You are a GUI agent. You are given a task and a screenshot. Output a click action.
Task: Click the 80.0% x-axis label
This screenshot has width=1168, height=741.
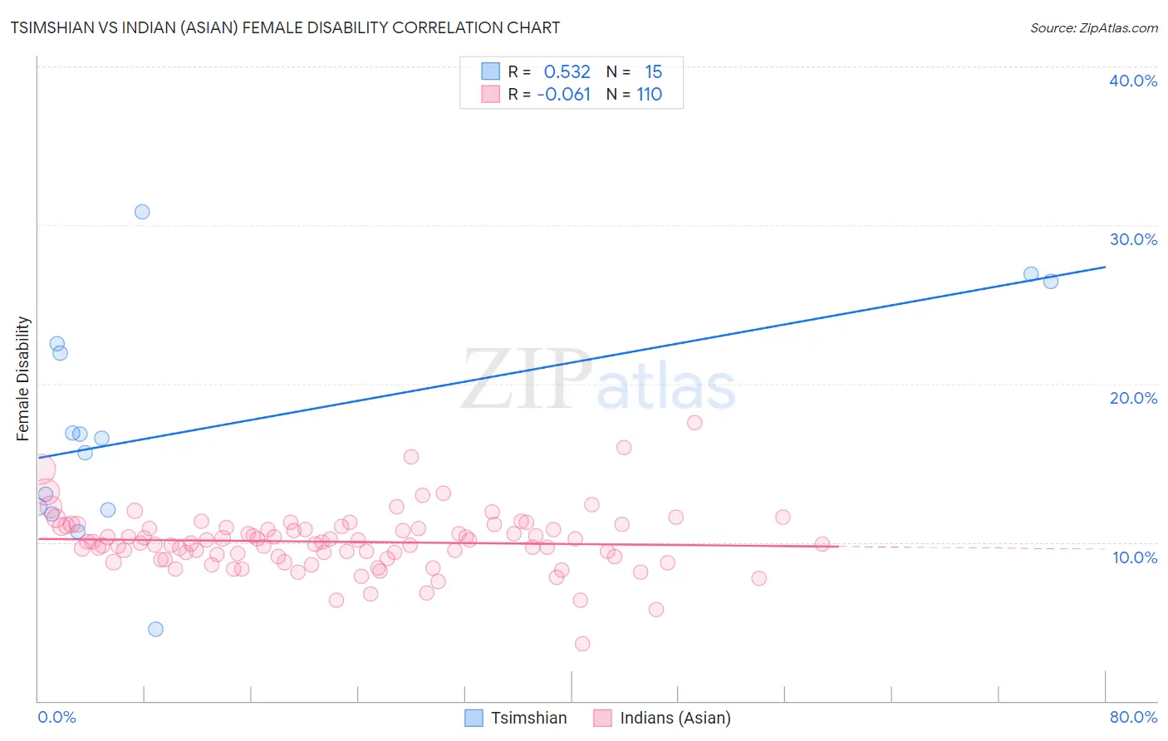coord(1133,717)
